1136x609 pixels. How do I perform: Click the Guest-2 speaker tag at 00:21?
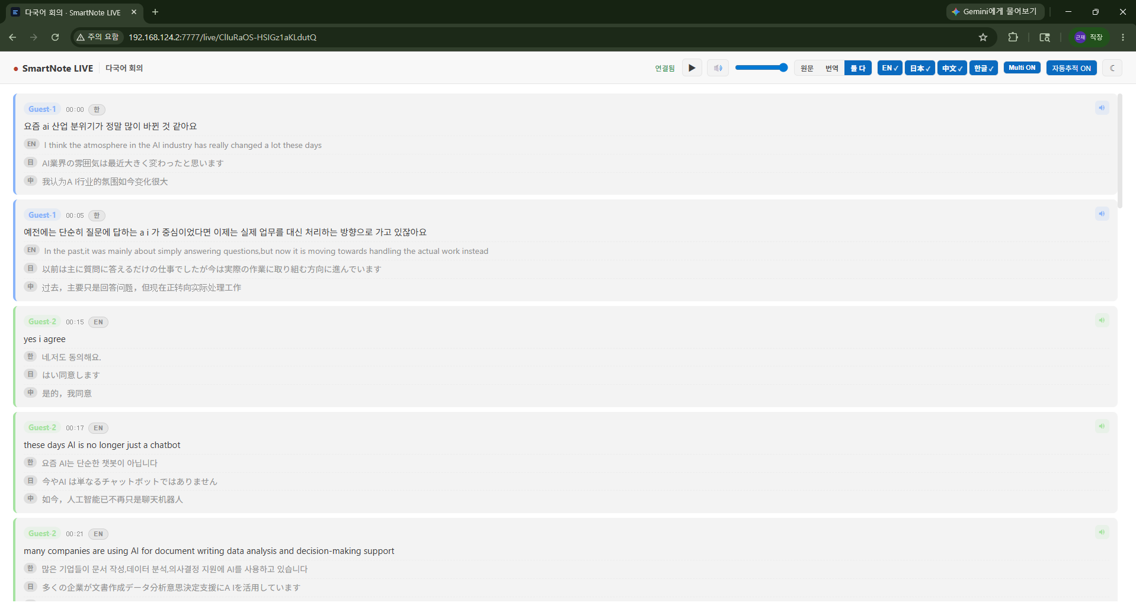(x=42, y=533)
